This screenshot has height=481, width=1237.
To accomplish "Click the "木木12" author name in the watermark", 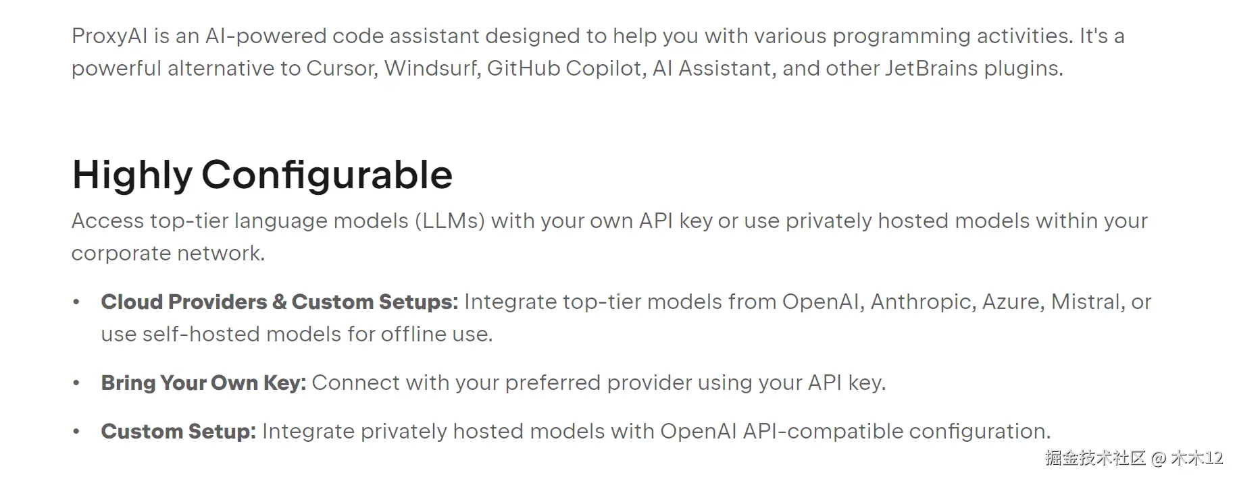I will [x=1196, y=458].
